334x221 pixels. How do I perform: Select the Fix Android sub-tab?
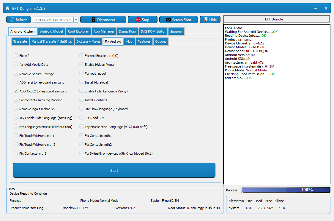click(113, 41)
